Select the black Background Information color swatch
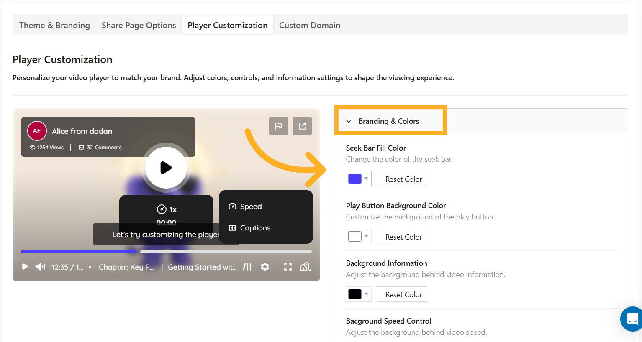 355,294
